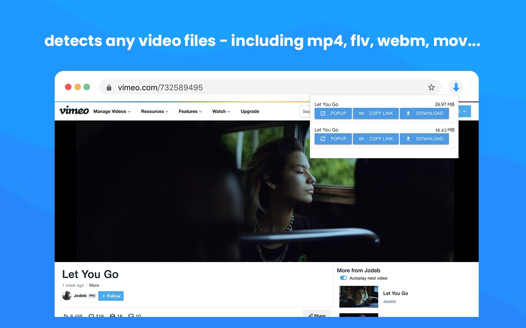
Task: Click the blue download extension icon
Action: (456, 87)
